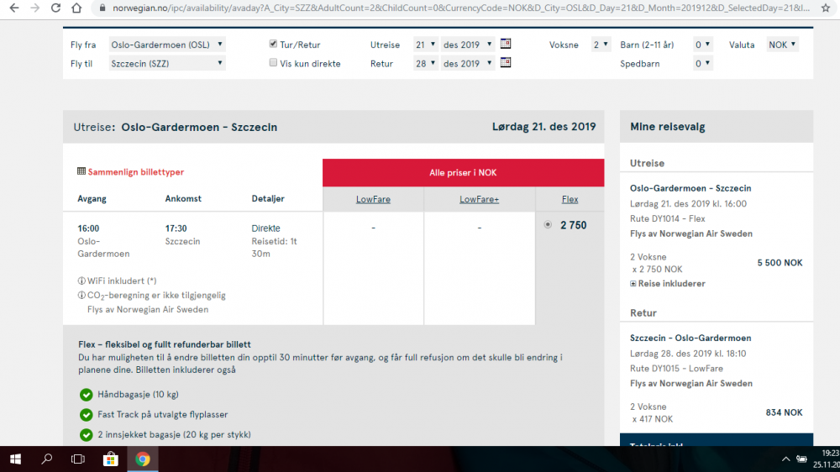Open the browser home page icon
This screenshot has width=840, height=472.
(x=76, y=8)
